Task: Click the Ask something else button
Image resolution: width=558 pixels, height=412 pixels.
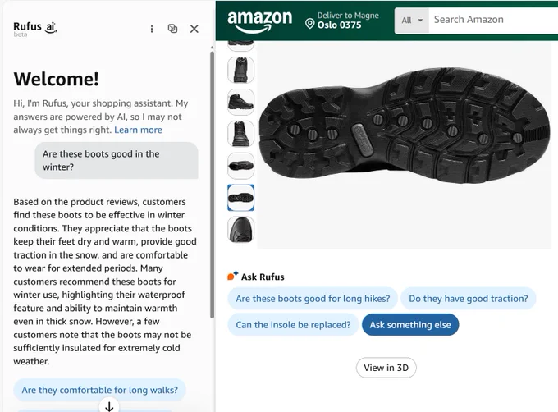Action: tap(410, 325)
